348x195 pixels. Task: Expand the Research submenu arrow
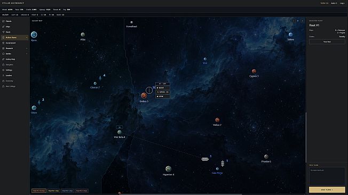pyautogui.click(x=27, y=48)
